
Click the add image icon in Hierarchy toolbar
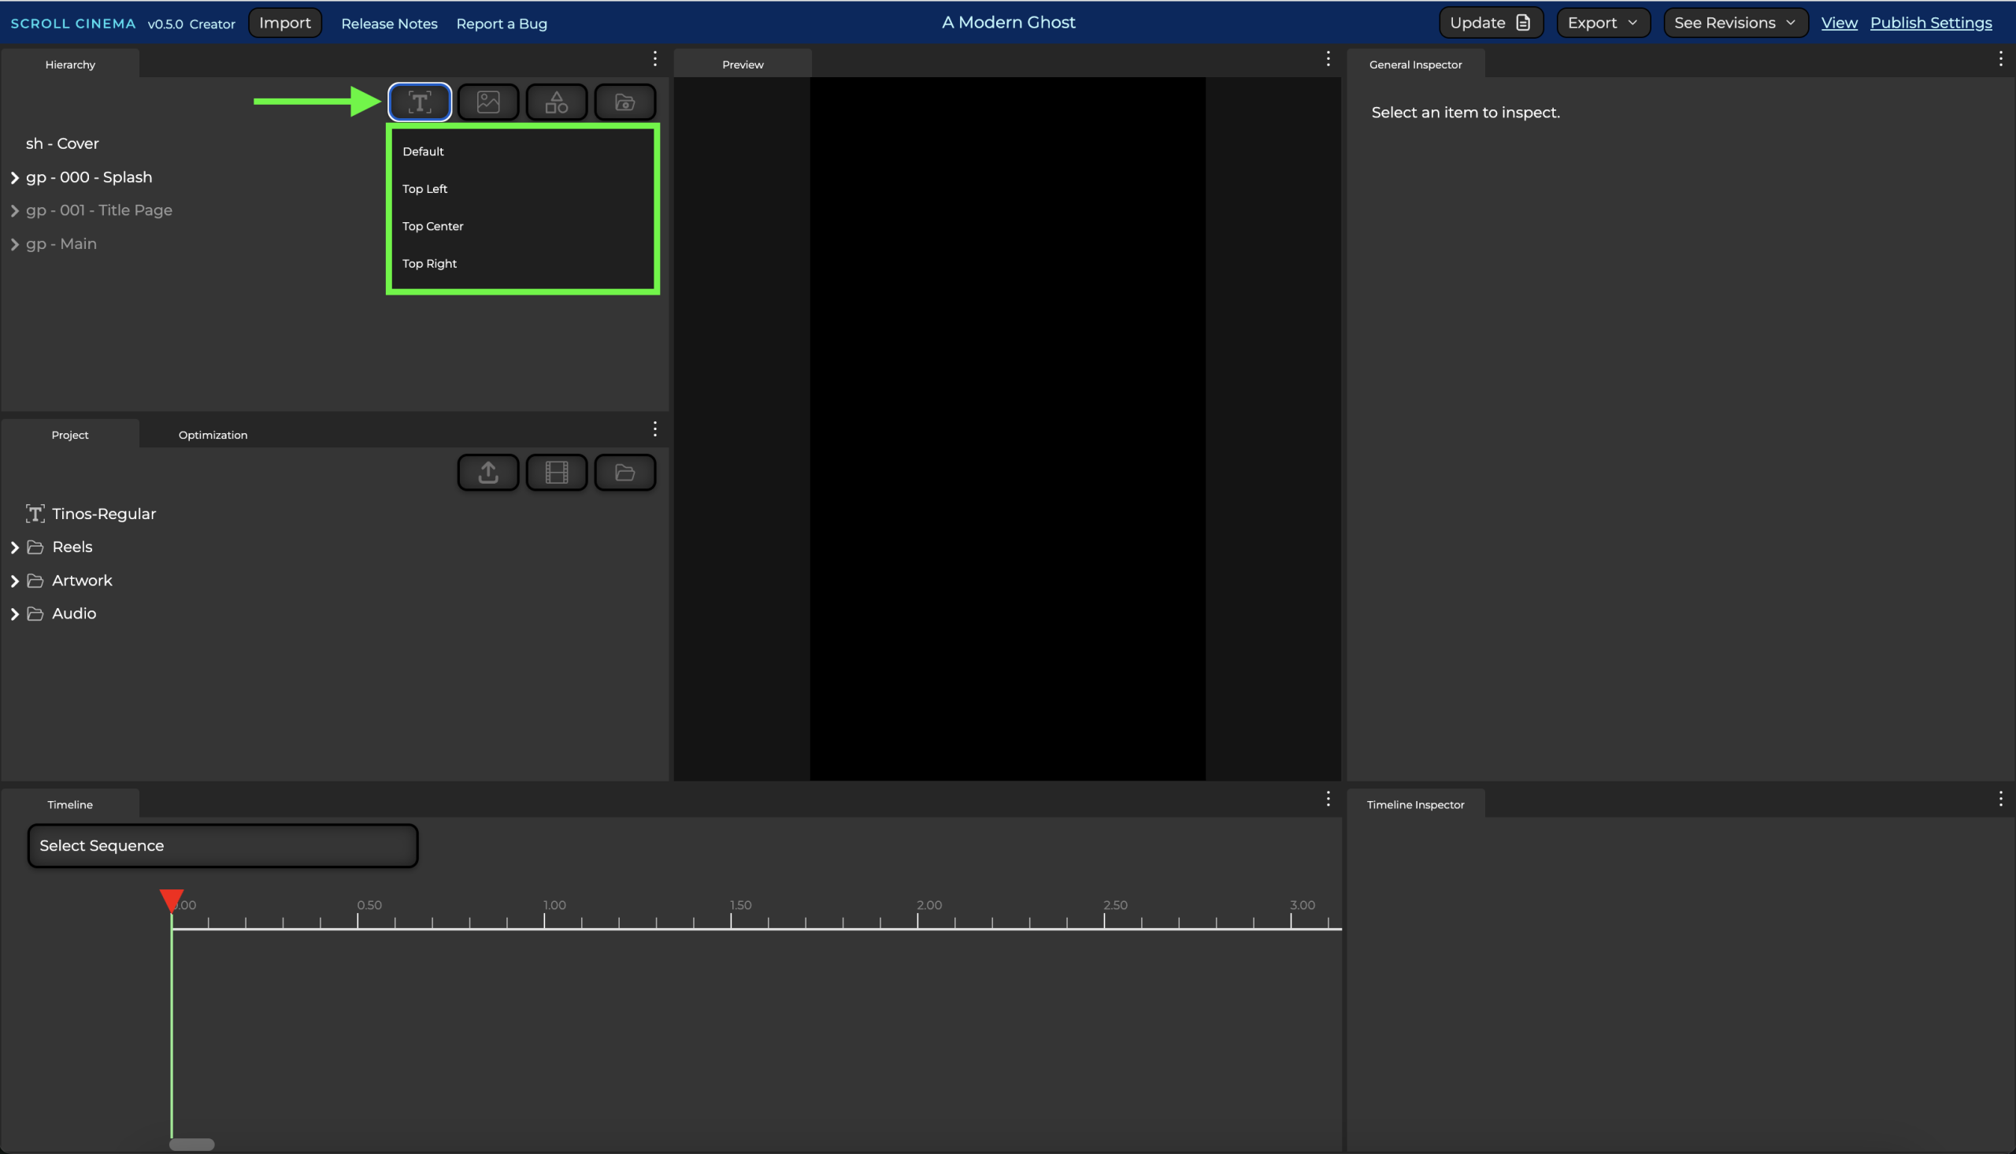(x=488, y=102)
